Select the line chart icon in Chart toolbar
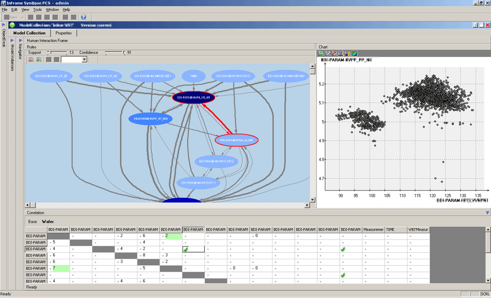The width and height of the screenshot is (491, 298). click(x=327, y=53)
